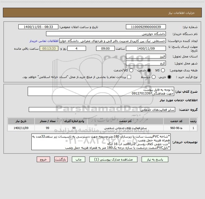The height and width of the screenshot is (199, 205).
Task: Click the buyer name field دانشگاه خوارزمی
Action: point(106,34)
